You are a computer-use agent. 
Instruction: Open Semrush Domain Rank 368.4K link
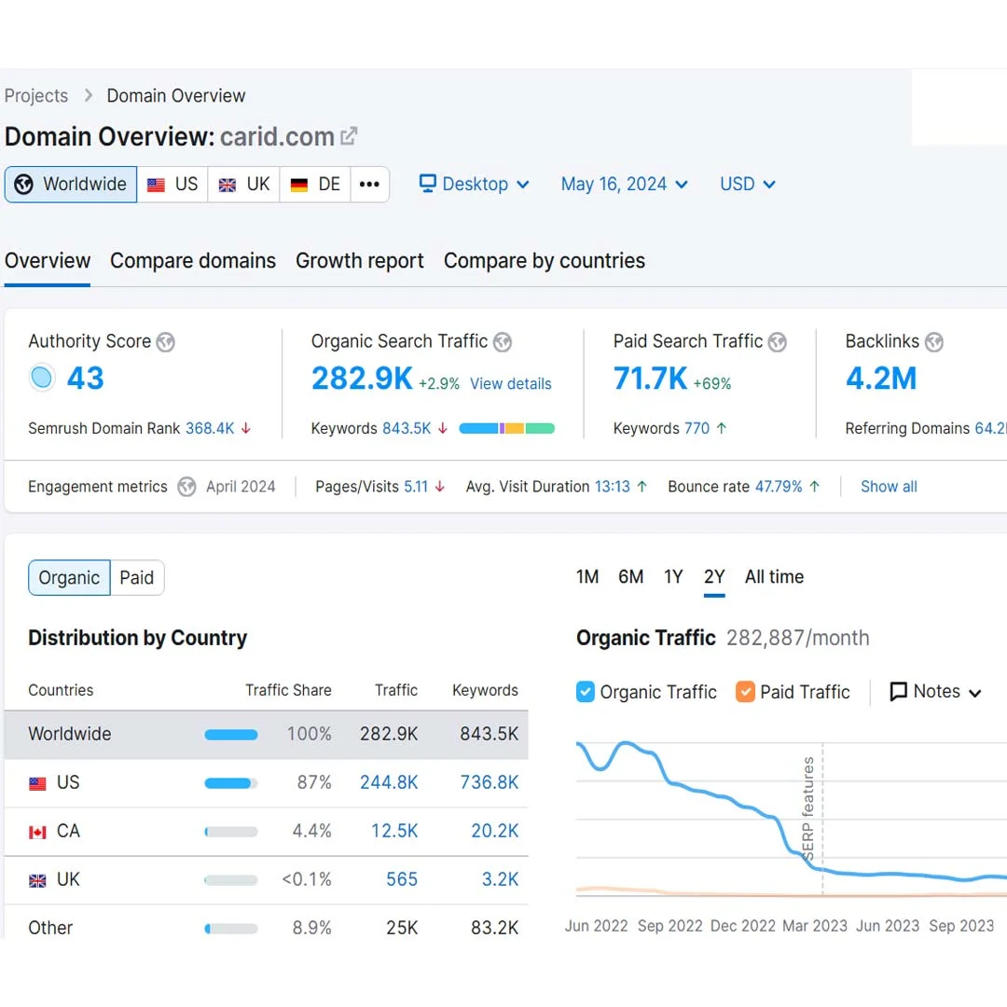click(x=210, y=428)
